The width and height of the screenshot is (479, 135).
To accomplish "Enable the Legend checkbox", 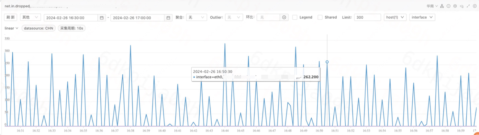I will 295,17.
